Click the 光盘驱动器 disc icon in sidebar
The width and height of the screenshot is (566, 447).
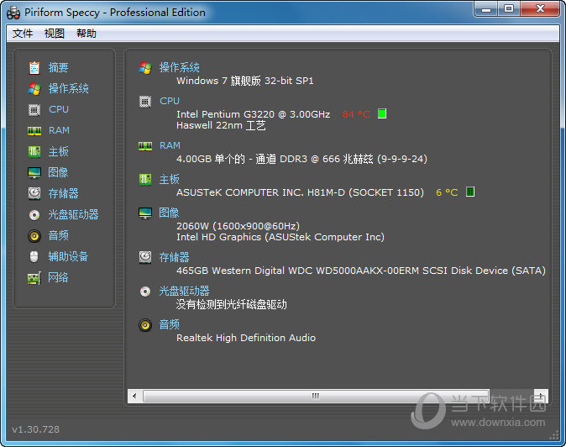point(34,214)
